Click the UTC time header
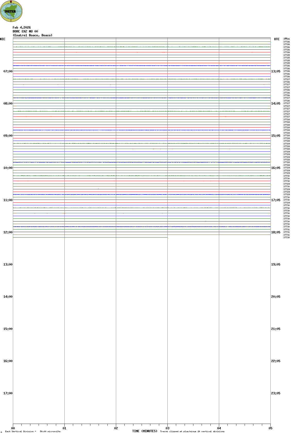The image size is (291, 435). (277, 39)
